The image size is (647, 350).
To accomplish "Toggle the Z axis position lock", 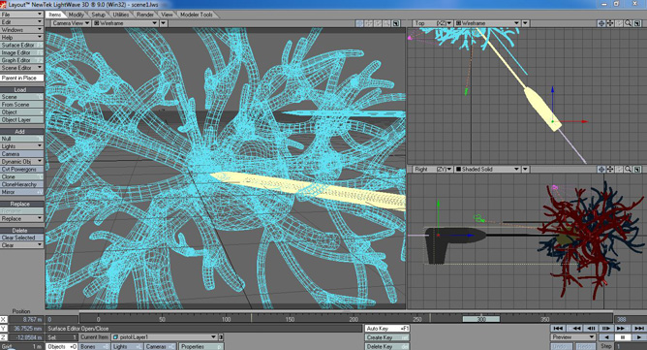I will click(x=4, y=337).
